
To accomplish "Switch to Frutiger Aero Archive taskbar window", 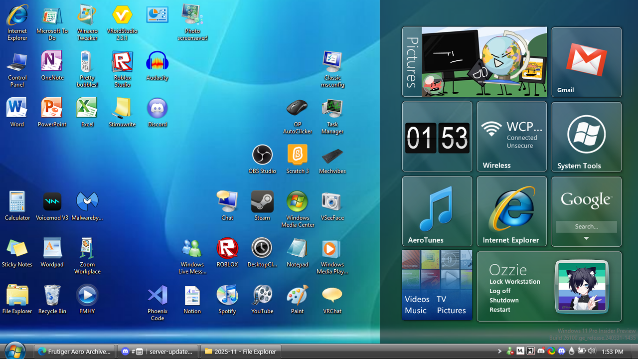I will point(75,352).
